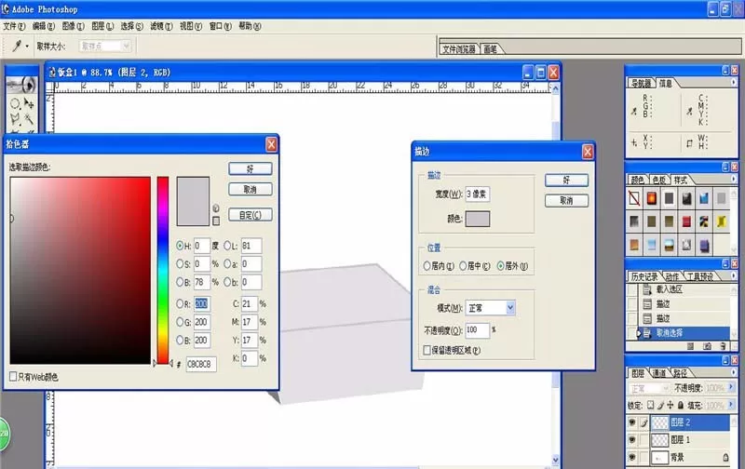Select the R red radio button

click(180, 303)
